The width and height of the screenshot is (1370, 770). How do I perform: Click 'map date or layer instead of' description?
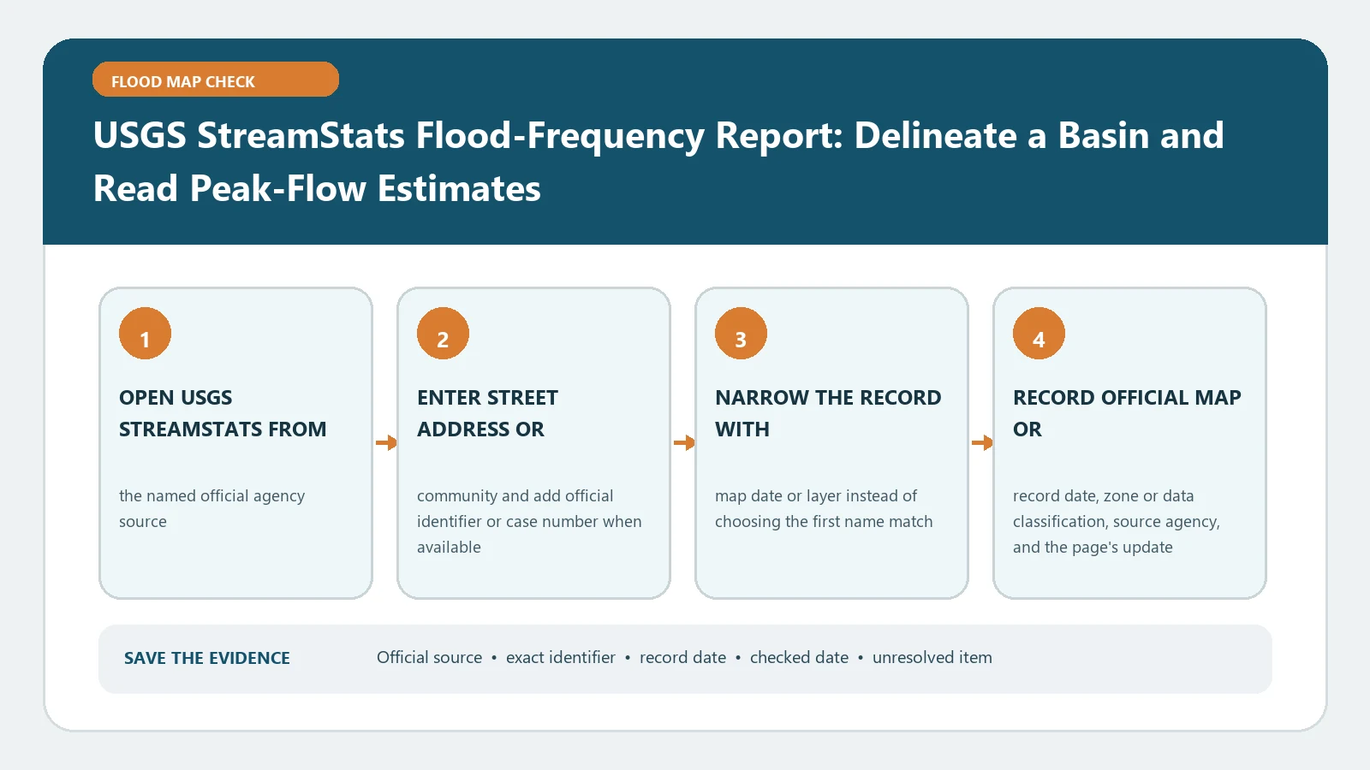pyautogui.click(x=824, y=508)
